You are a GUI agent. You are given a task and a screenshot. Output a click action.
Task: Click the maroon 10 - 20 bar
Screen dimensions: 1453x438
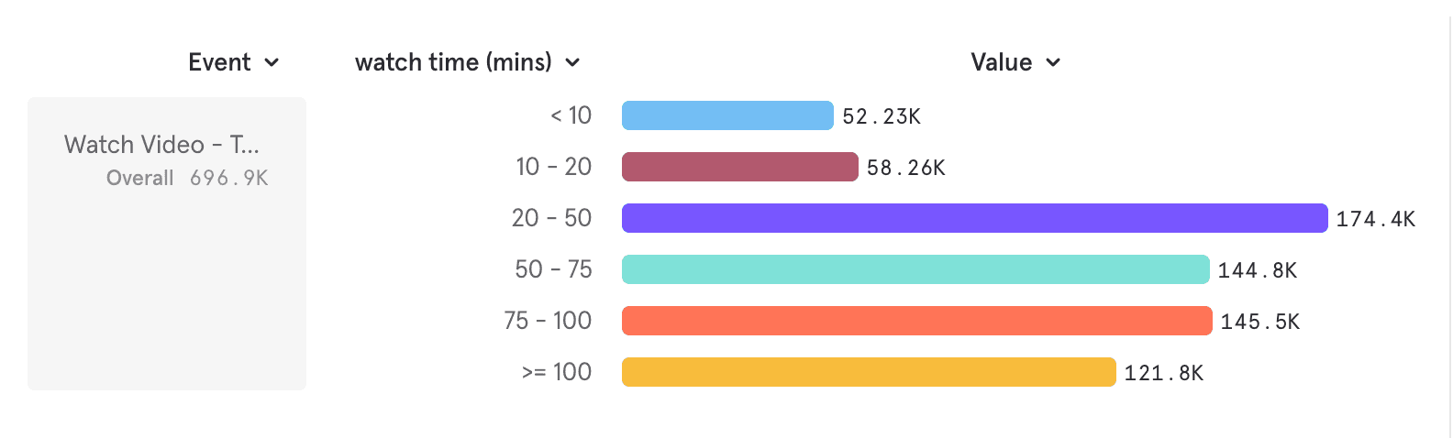pos(739,167)
